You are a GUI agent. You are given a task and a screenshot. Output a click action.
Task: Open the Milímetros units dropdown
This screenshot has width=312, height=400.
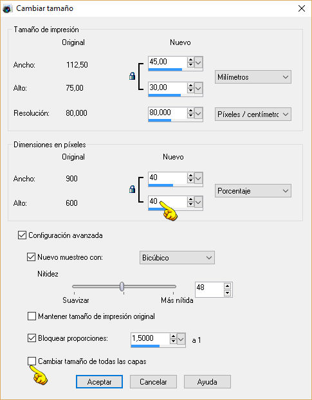click(x=253, y=77)
